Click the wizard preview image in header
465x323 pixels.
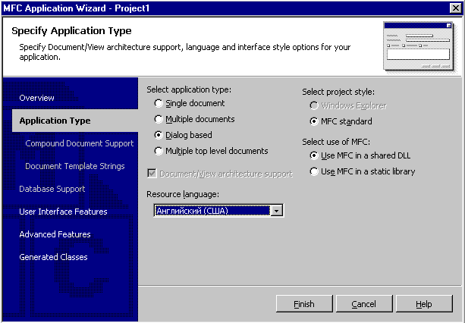(418, 44)
